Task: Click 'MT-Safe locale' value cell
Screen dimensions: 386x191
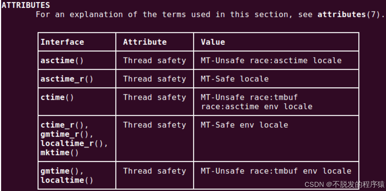Action: point(235,79)
